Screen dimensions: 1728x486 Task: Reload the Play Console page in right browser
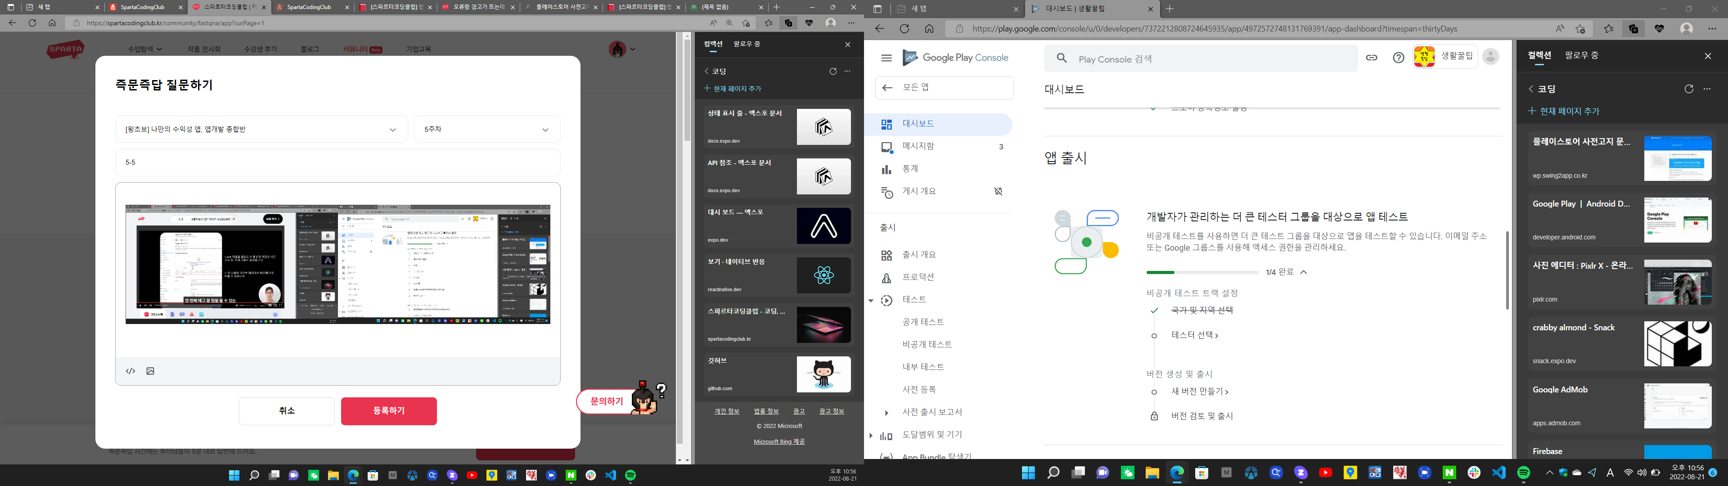904,29
